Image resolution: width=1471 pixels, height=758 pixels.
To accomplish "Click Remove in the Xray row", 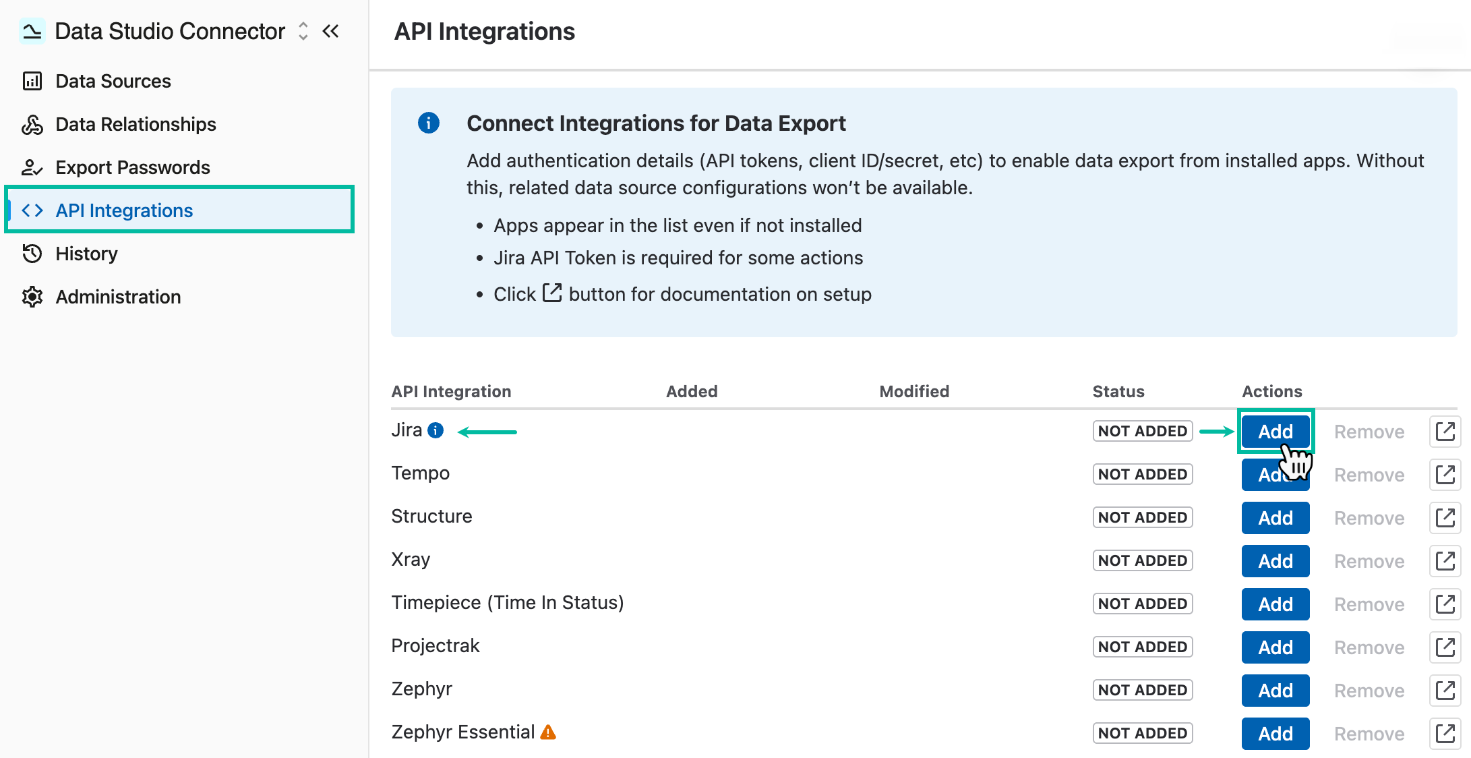I will (x=1369, y=561).
